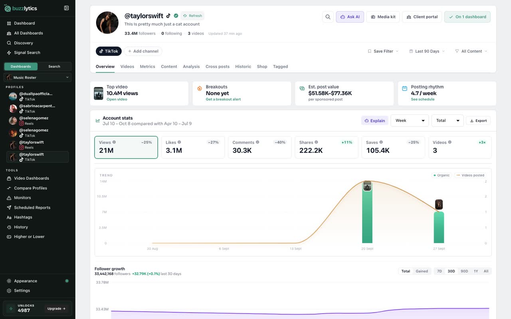Switch sidebar to Dashboards mode
This screenshot has height=319, width=511.
[21, 67]
